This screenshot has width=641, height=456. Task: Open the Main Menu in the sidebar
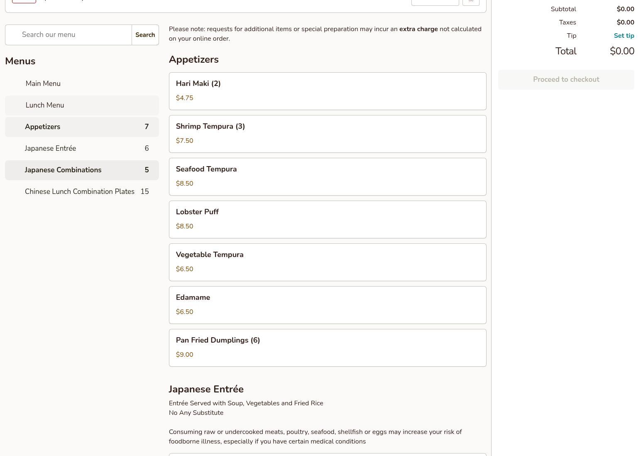tap(43, 83)
